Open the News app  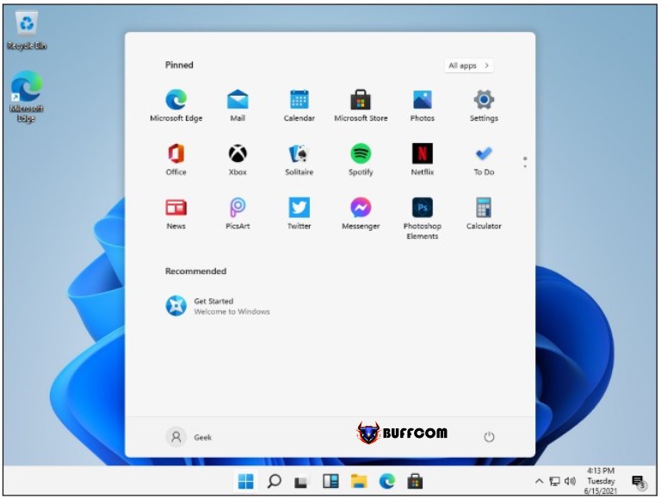(x=176, y=214)
